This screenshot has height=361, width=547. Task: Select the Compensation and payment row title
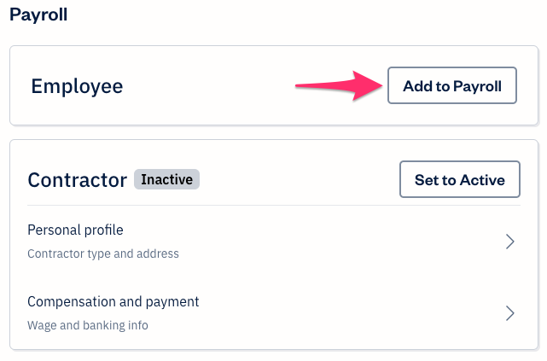point(113,301)
